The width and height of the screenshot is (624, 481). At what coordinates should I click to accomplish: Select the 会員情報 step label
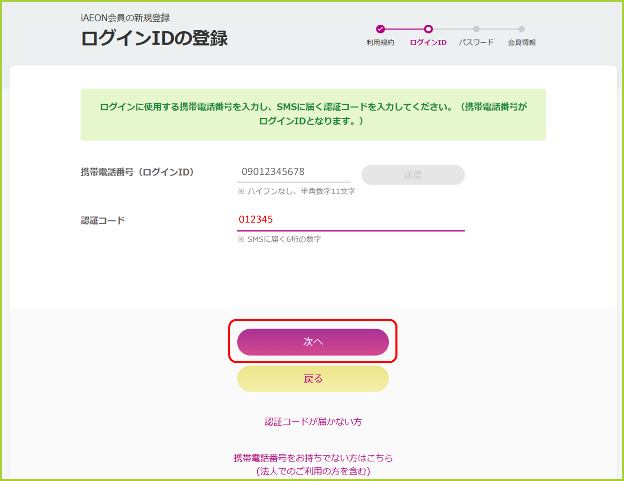point(522,42)
